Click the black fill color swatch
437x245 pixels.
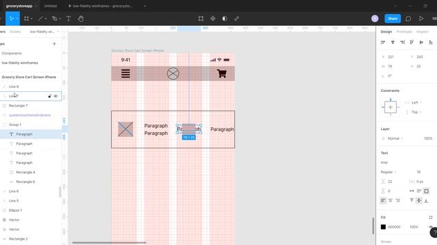(x=383, y=227)
